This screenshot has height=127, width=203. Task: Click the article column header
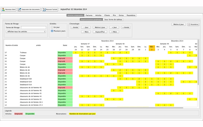click(x=38, y=45)
